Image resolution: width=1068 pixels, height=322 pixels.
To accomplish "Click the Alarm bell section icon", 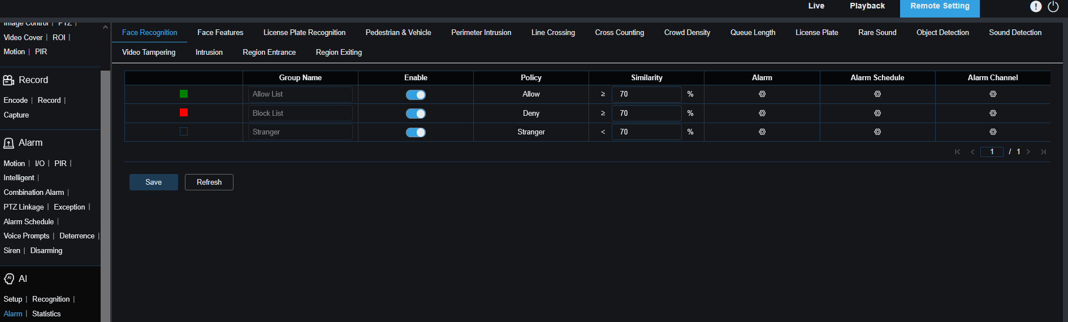I will [8, 143].
